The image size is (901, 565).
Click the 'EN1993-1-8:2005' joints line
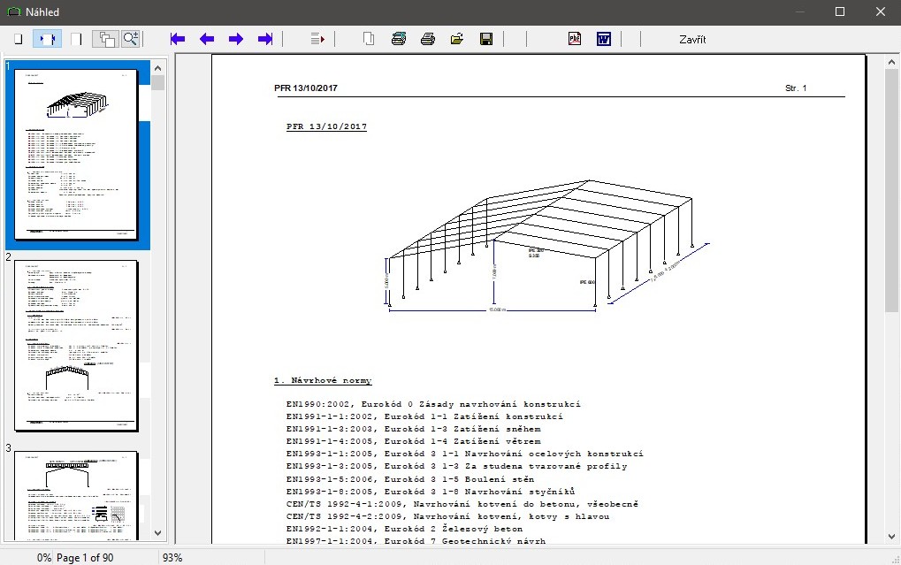[431, 492]
